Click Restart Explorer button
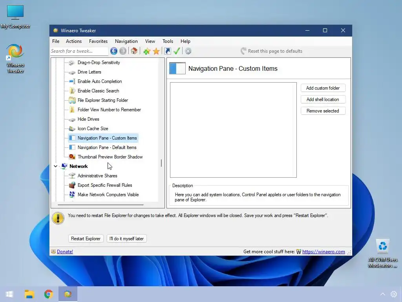 [86, 239]
